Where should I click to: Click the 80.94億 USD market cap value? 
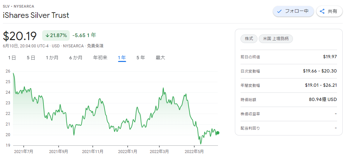[323, 100]
